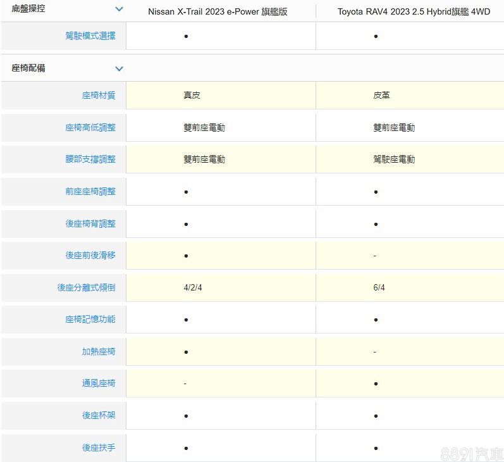
Task: Select the 加熱座椅 label
Action: [x=99, y=351]
